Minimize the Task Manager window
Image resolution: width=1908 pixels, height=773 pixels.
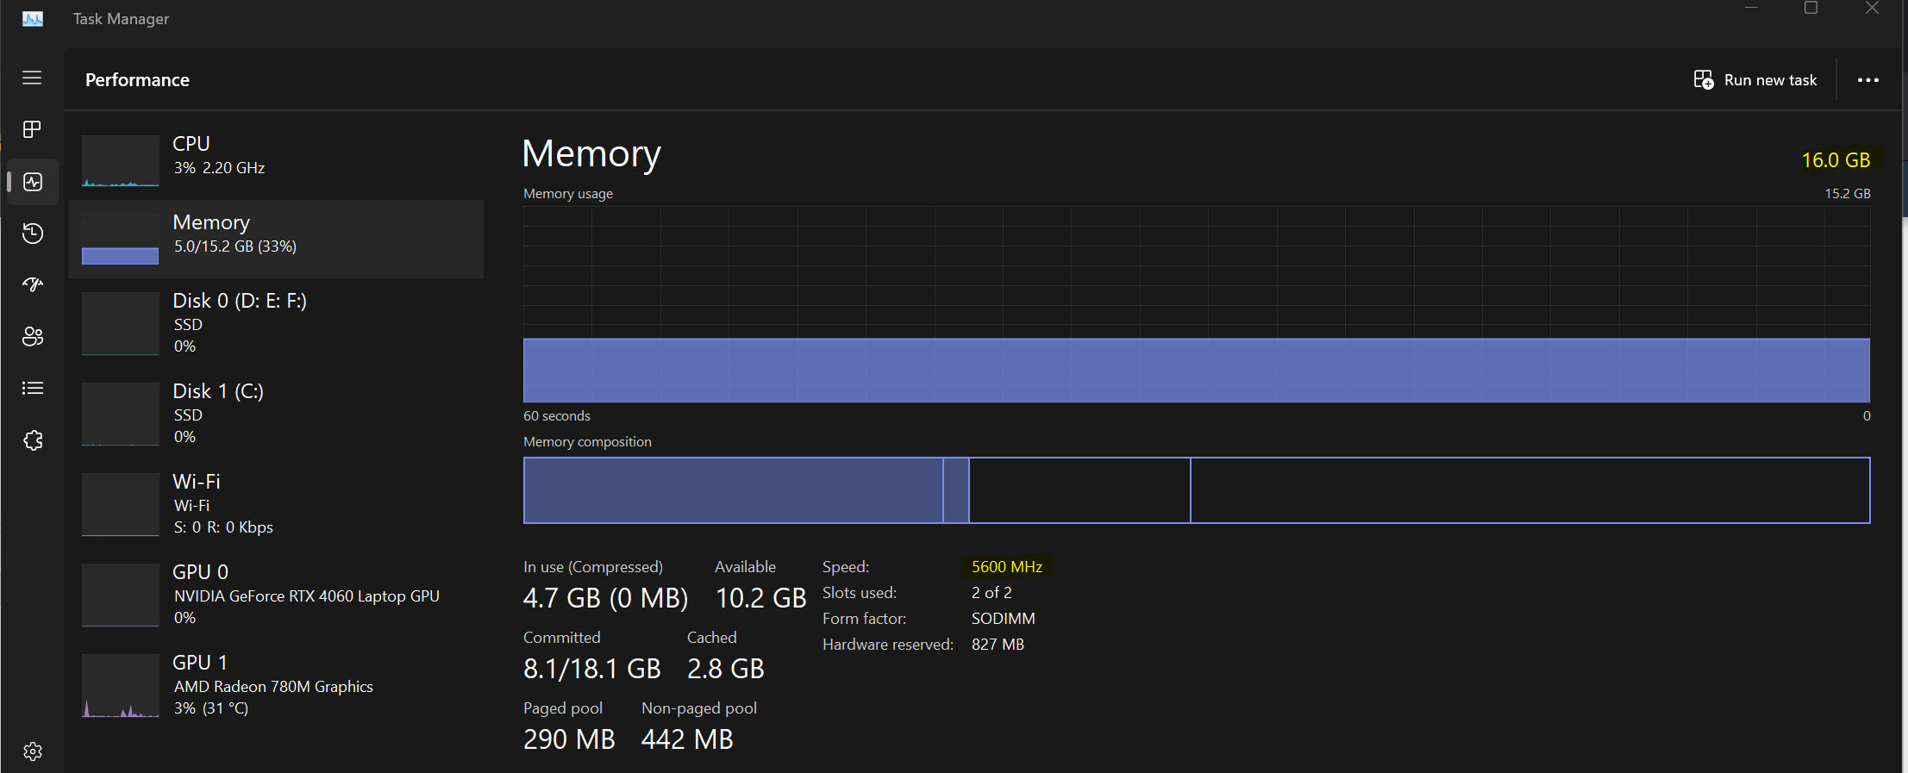[1751, 9]
